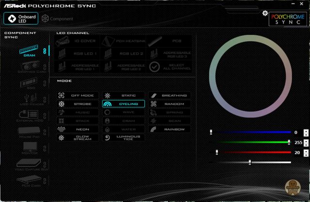Select the DRAM component icon
The width and height of the screenshot is (310, 202).
coord(30,51)
